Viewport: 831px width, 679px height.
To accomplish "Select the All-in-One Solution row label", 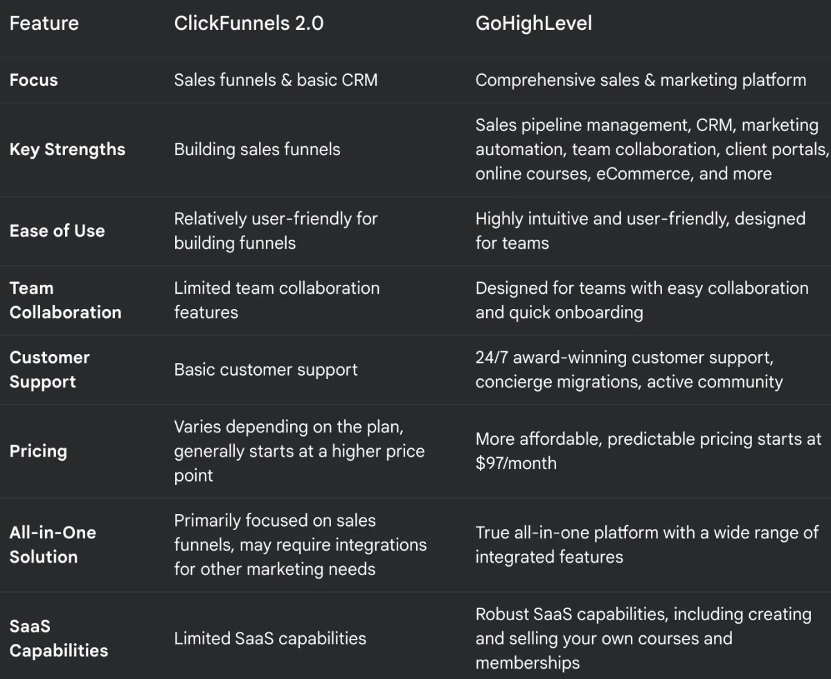I will (x=53, y=545).
